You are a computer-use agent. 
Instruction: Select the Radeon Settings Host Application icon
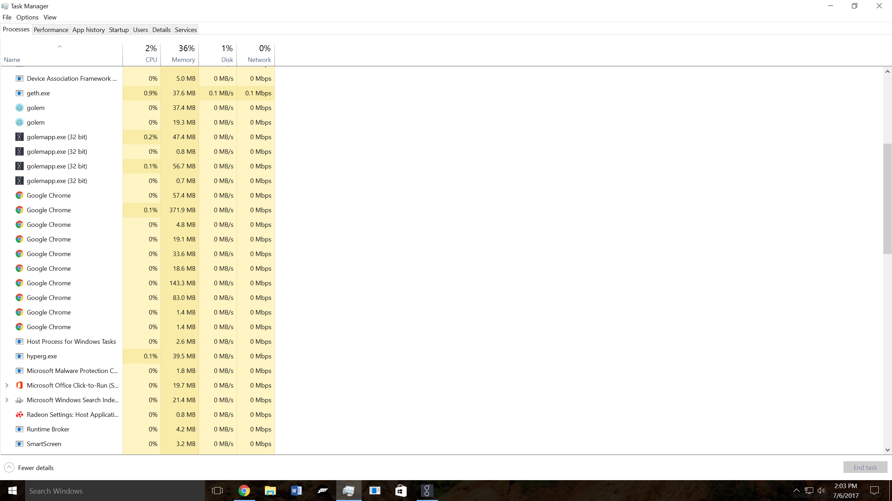pyautogui.click(x=19, y=414)
